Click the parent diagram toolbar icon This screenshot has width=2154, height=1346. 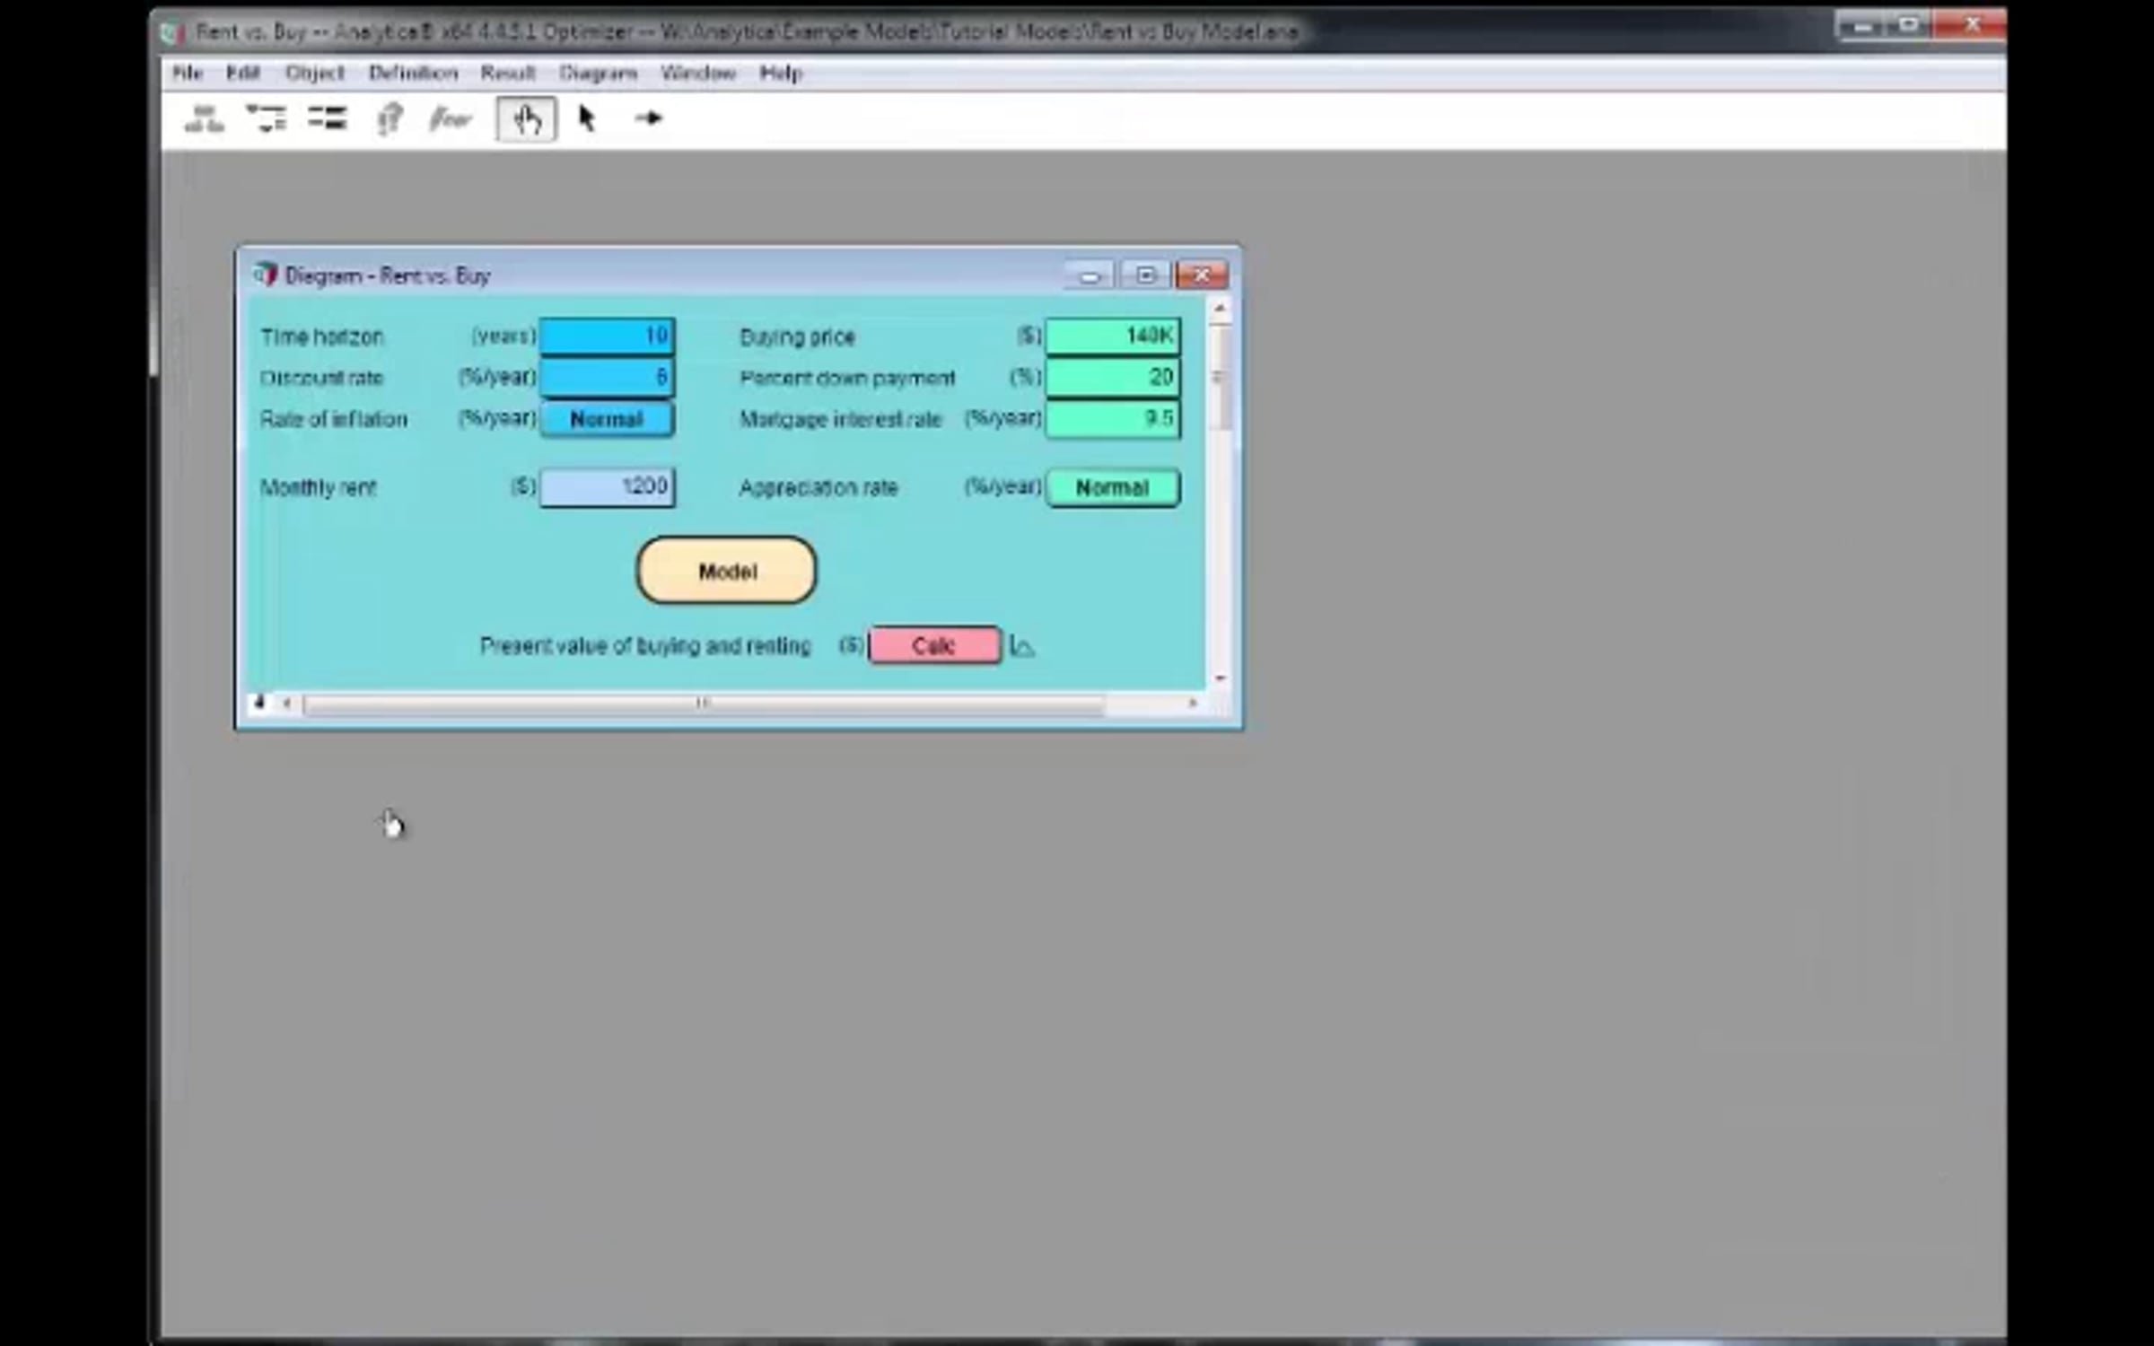pyautogui.click(x=204, y=118)
